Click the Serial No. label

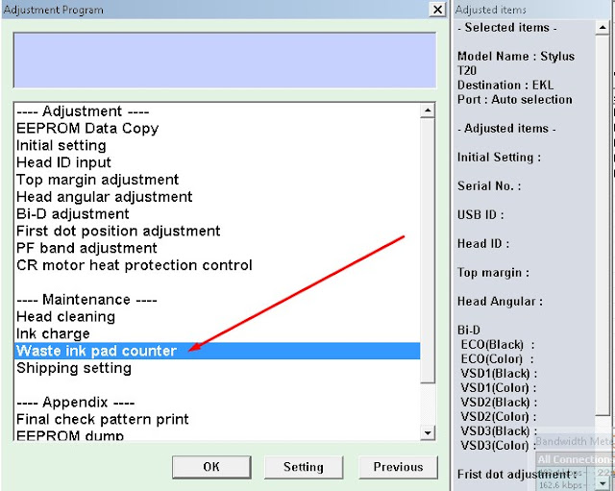click(489, 185)
